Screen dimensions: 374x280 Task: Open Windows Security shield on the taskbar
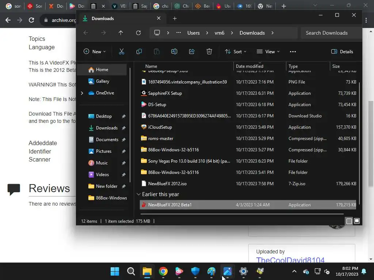[195, 271]
